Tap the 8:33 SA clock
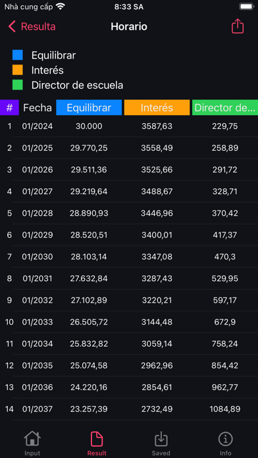The image size is (258, 458). click(129, 7)
